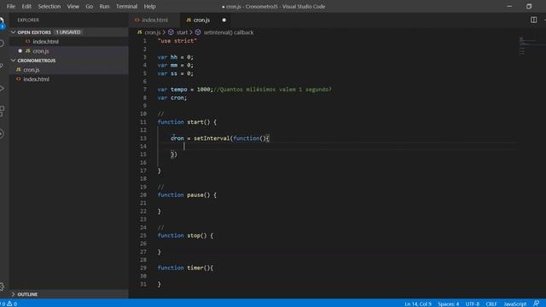Click the setInterval() callback breadcrumb
This screenshot has width=546, height=307.
[x=229, y=32]
